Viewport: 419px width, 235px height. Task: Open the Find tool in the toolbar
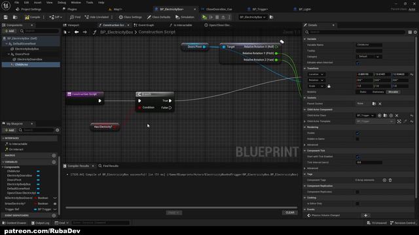[75, 17]
